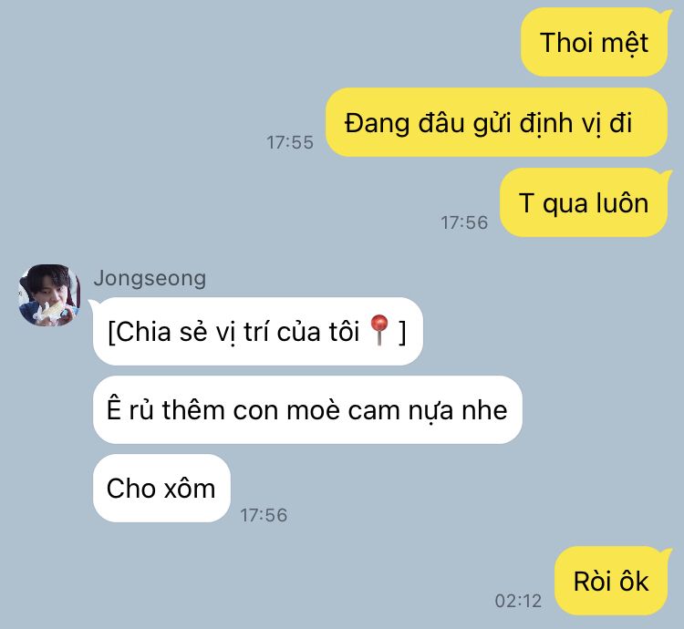Click the opening bracket of location message
684x629 pixels.
(111, 332)
